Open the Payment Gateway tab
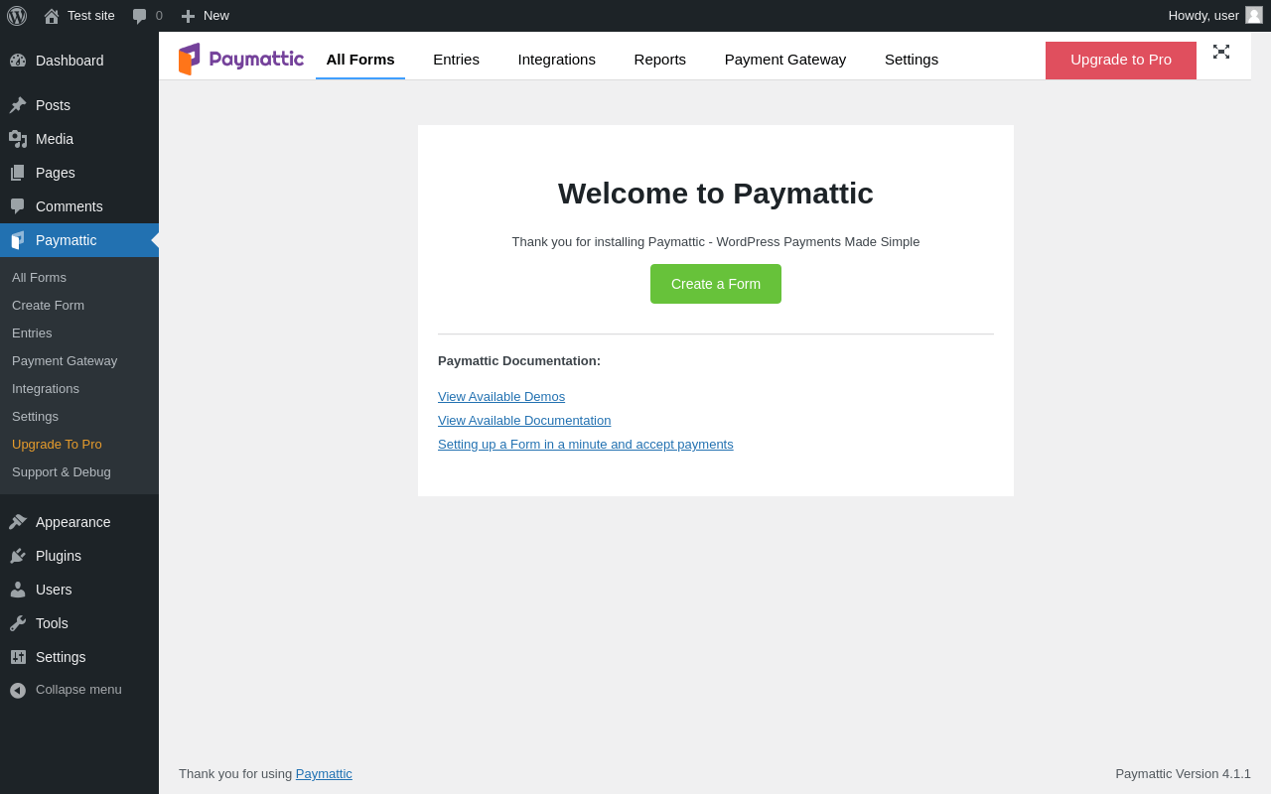1271x794 pixels. 785,59
